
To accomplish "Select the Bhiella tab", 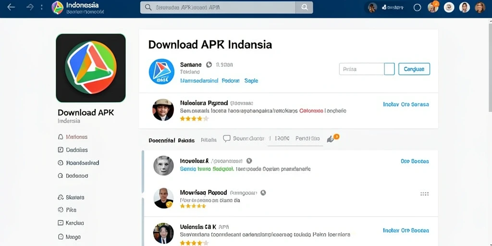I will [209, 140].
